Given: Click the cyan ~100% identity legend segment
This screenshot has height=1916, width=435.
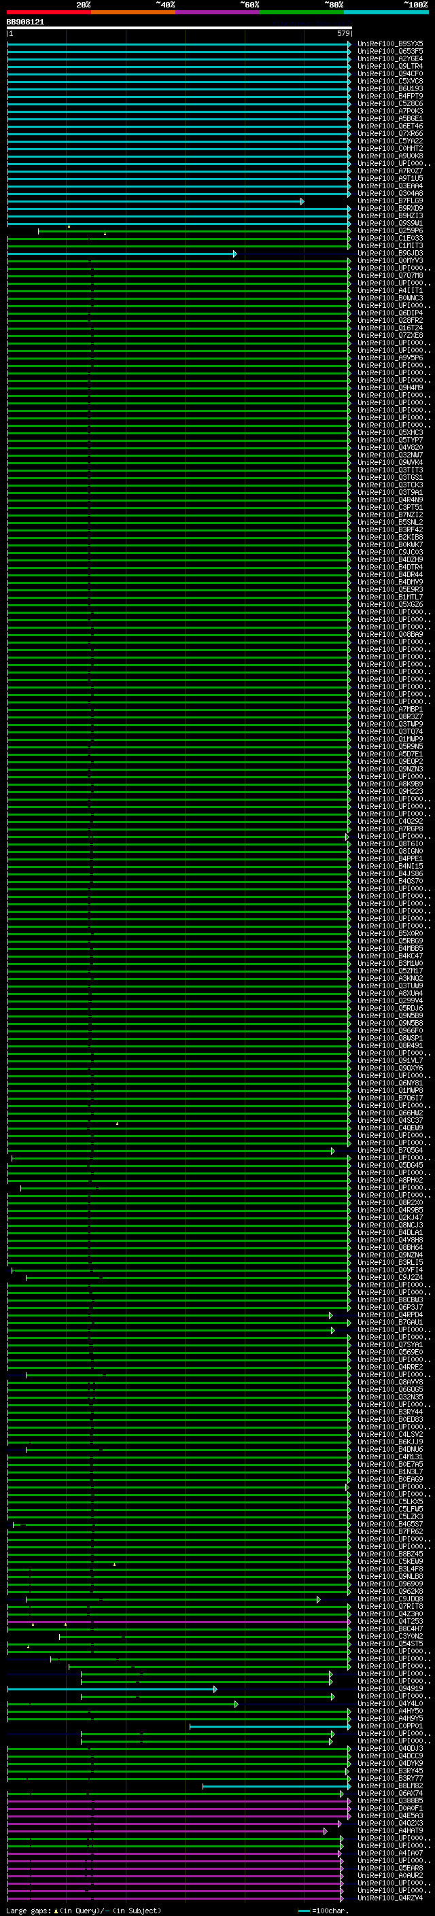Looking at the screenshot, I should coord(386,13).
